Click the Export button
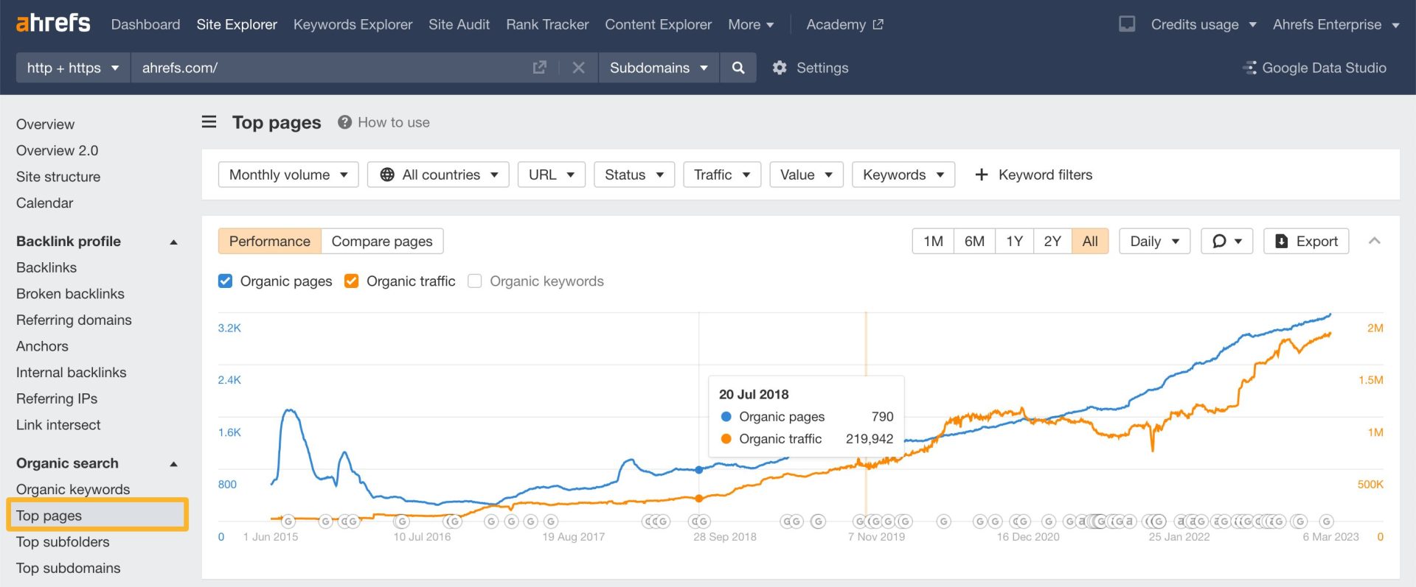This screenshot has width=1416, height=587. click(x=1305, y=242)
